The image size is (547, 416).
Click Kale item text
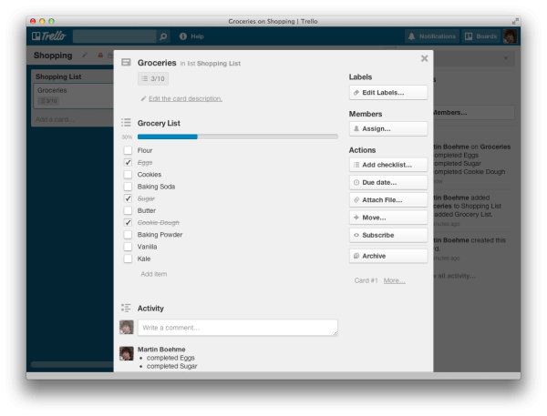point(144,259)
